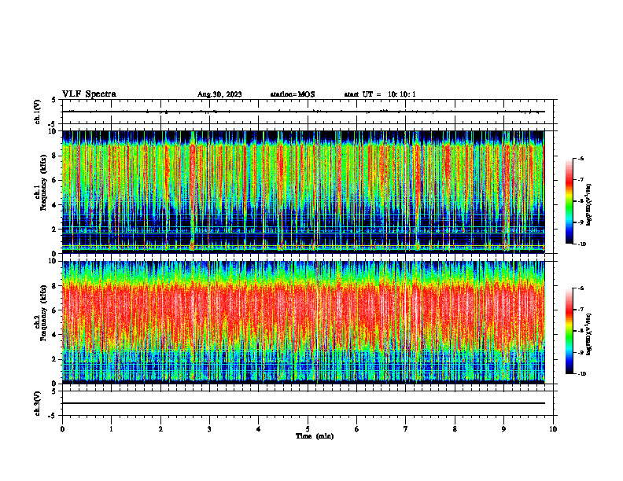Click ch.1 frequency tick label "6"
Screen dimensions: 623x481
(x=55, y=181)
